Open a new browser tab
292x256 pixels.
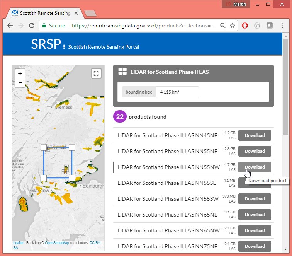tap(90, 14)
